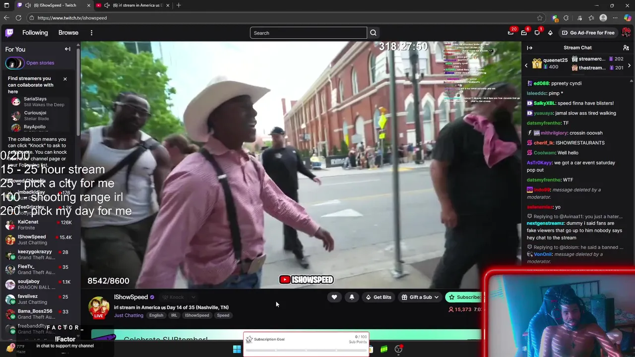Expand the Gift a Sub dropdown

click(x=436, y=297)
